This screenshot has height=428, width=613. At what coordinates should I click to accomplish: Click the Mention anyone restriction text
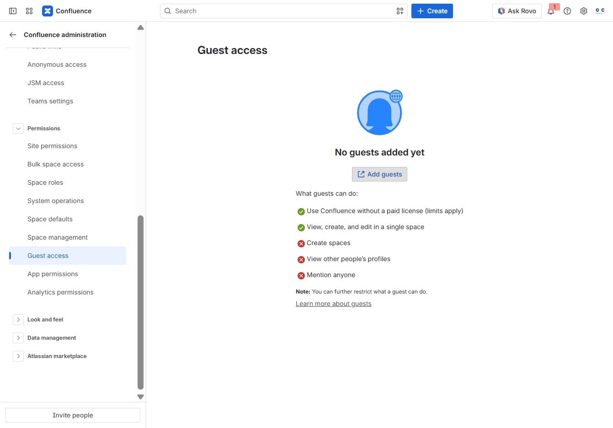pyautogui.click(x=331, y=275)
